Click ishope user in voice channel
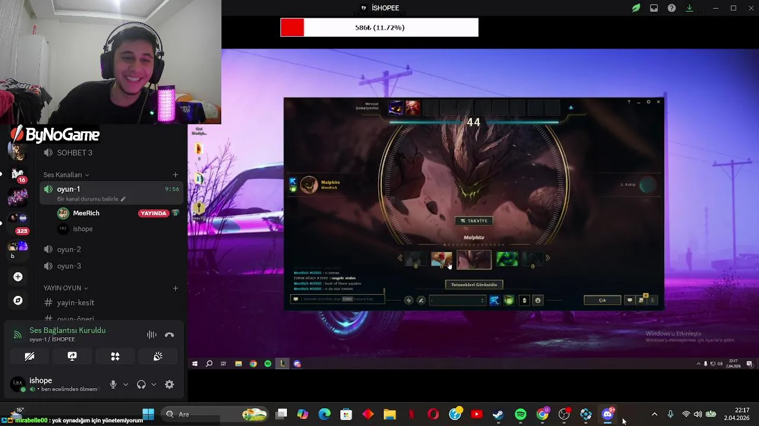This screenshot has height=426, width=759. (82, 229)
